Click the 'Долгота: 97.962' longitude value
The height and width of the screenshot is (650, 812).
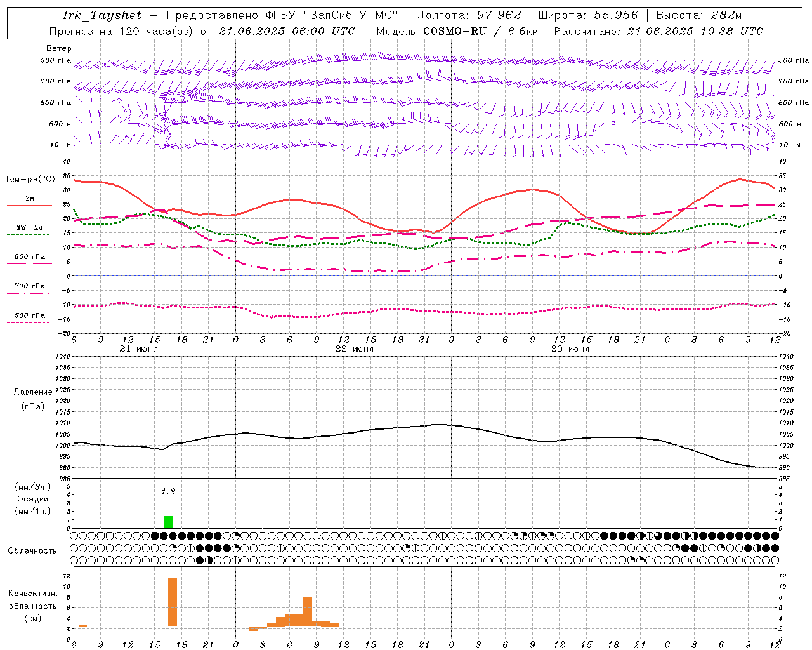[x=468, y=15]
